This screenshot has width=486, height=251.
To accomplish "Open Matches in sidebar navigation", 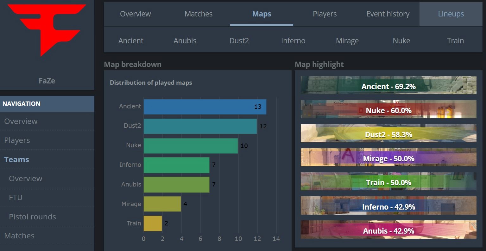I will [47, 236].
